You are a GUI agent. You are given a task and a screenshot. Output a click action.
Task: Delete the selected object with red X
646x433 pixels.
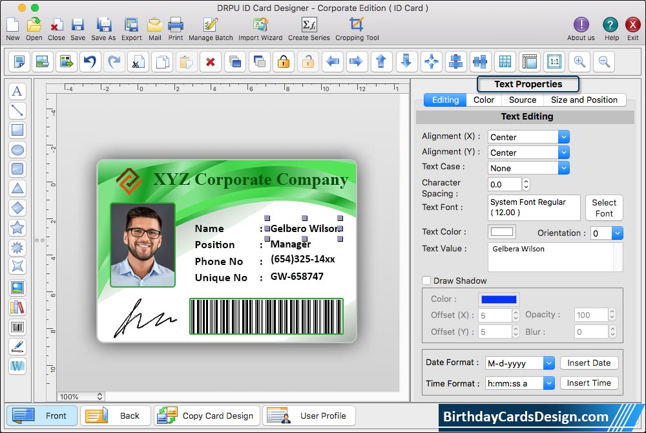[211, 62]
